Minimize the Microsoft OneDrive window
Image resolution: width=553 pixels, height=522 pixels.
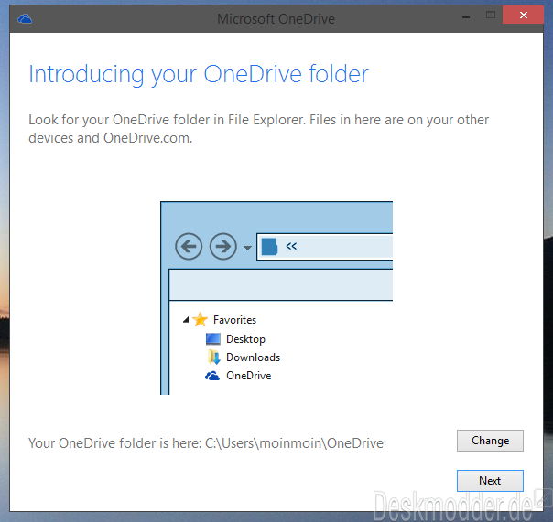pos(466,16)
